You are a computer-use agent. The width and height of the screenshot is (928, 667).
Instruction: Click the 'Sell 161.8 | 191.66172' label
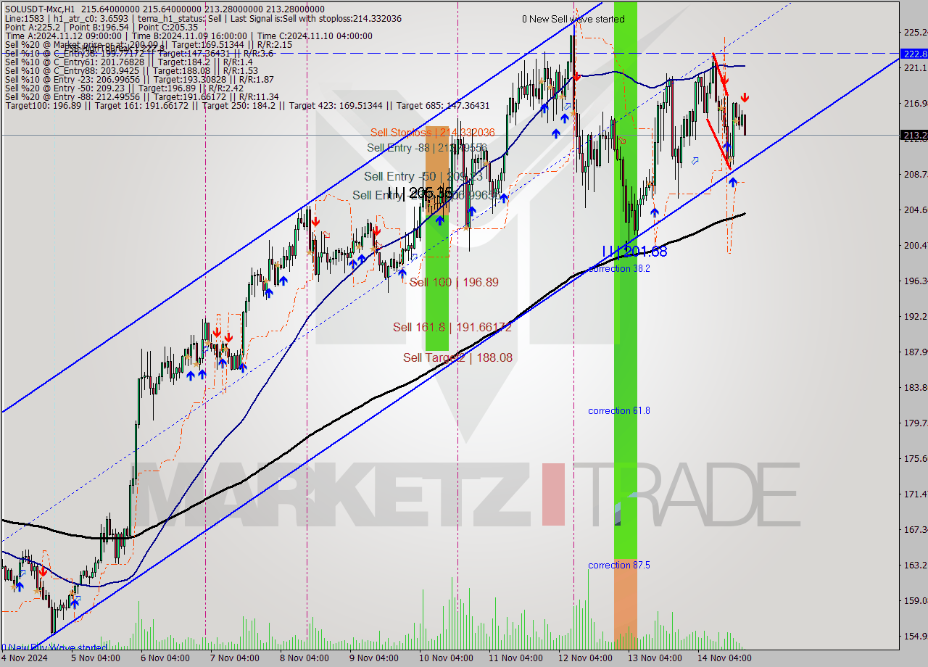point(452,327)
